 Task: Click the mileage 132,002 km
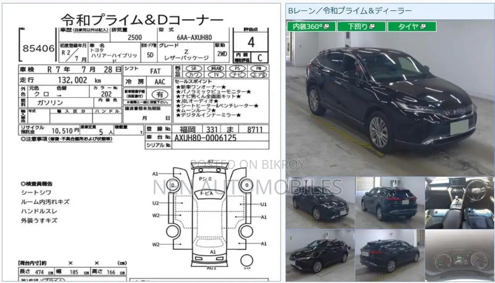click(79, 80)
